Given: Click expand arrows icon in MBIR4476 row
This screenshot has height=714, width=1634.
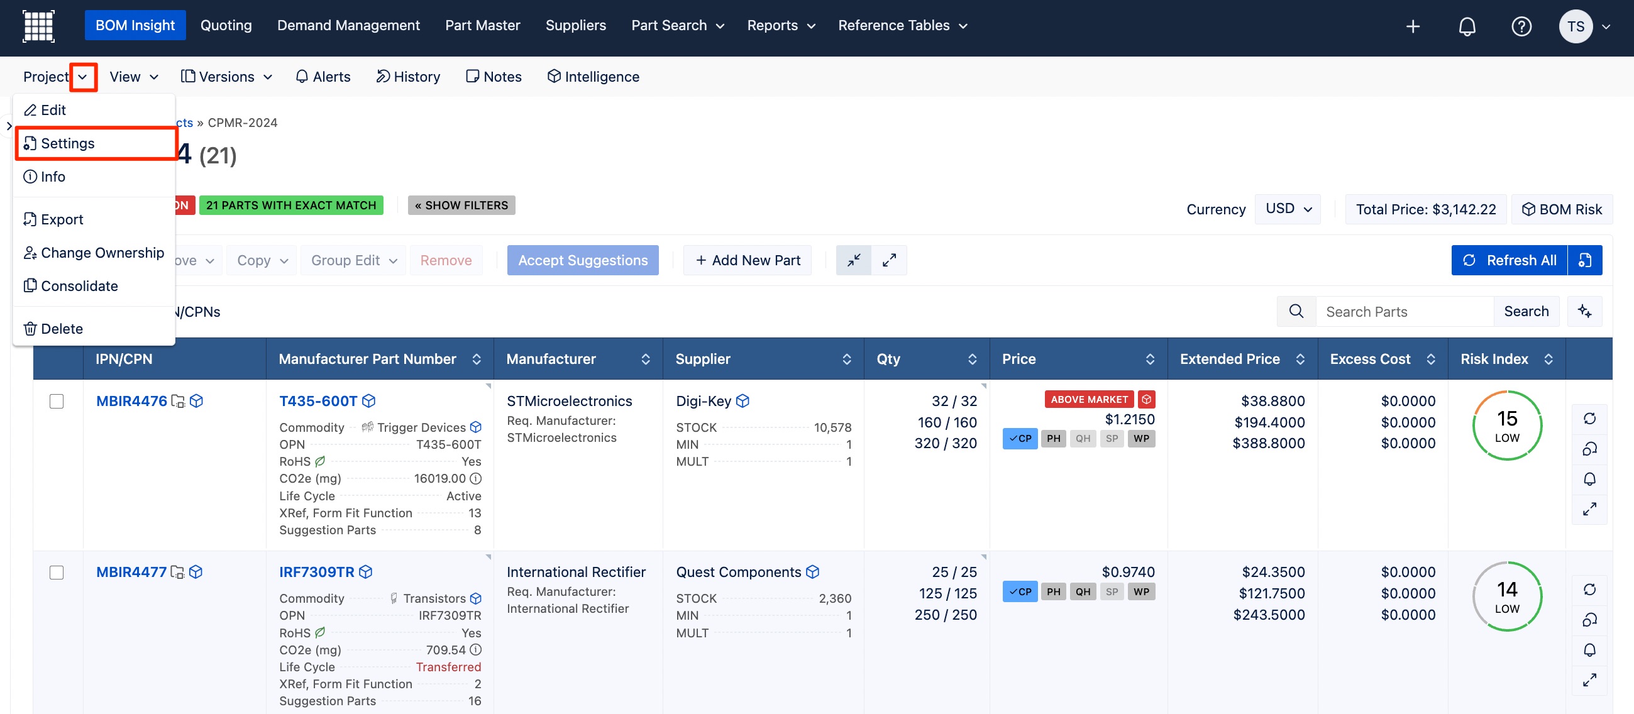Looking at the screenshot, I should coord(1589,509).
